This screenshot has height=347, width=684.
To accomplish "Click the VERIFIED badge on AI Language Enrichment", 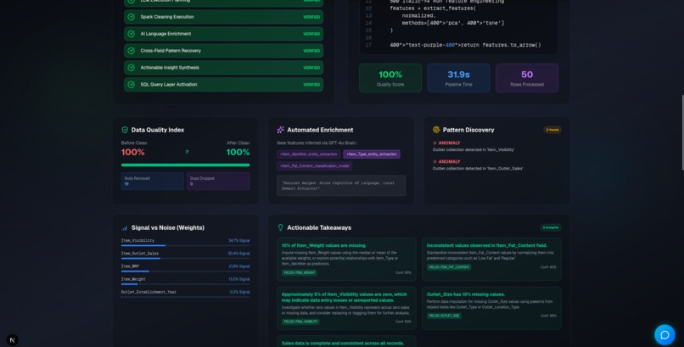I will tap(311, 34).
